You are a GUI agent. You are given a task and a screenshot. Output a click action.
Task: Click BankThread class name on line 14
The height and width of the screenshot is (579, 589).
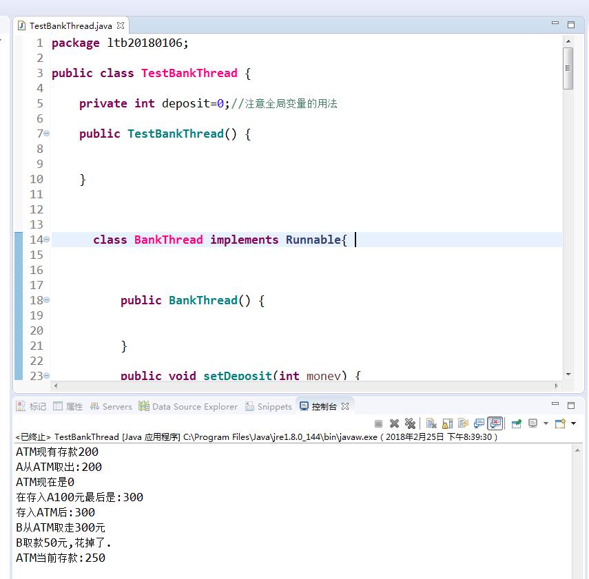(x=169, y=239)
